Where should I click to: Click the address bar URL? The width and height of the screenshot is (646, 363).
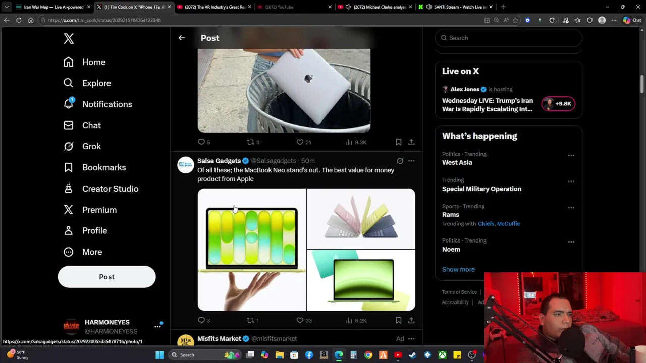click(104, 20)
